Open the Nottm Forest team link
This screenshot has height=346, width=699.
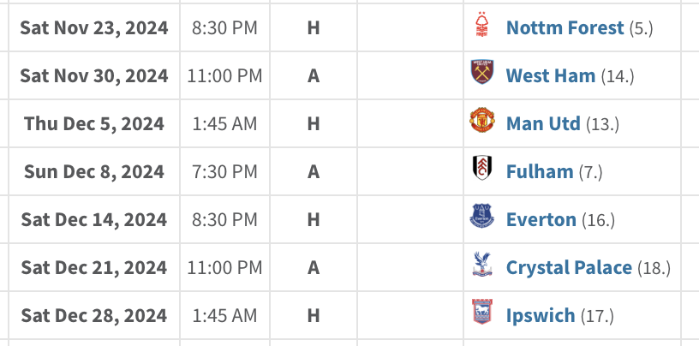point(565,27)
